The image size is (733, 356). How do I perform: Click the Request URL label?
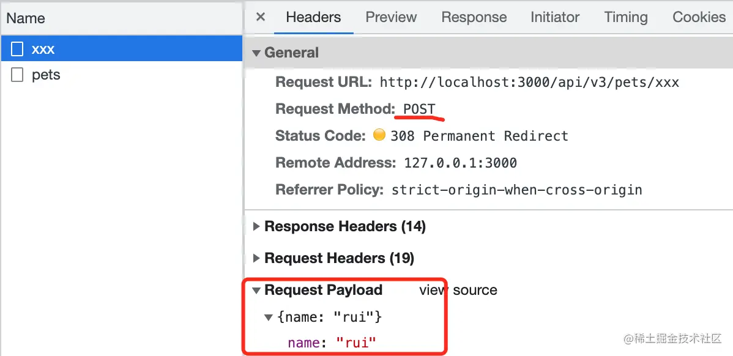tap(324, 83)
